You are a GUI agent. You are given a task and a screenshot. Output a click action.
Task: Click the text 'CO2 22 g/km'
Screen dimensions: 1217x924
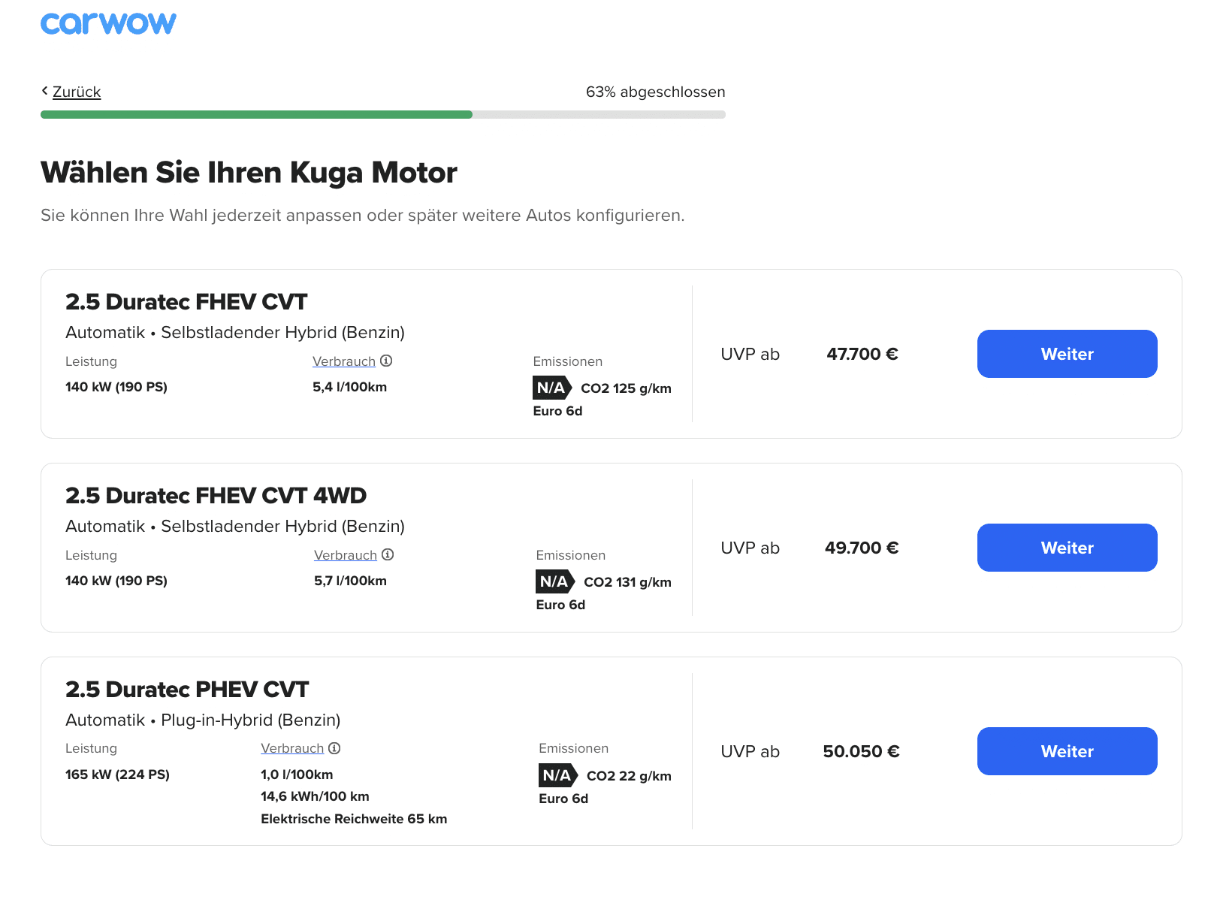click(x=629, y=776)
